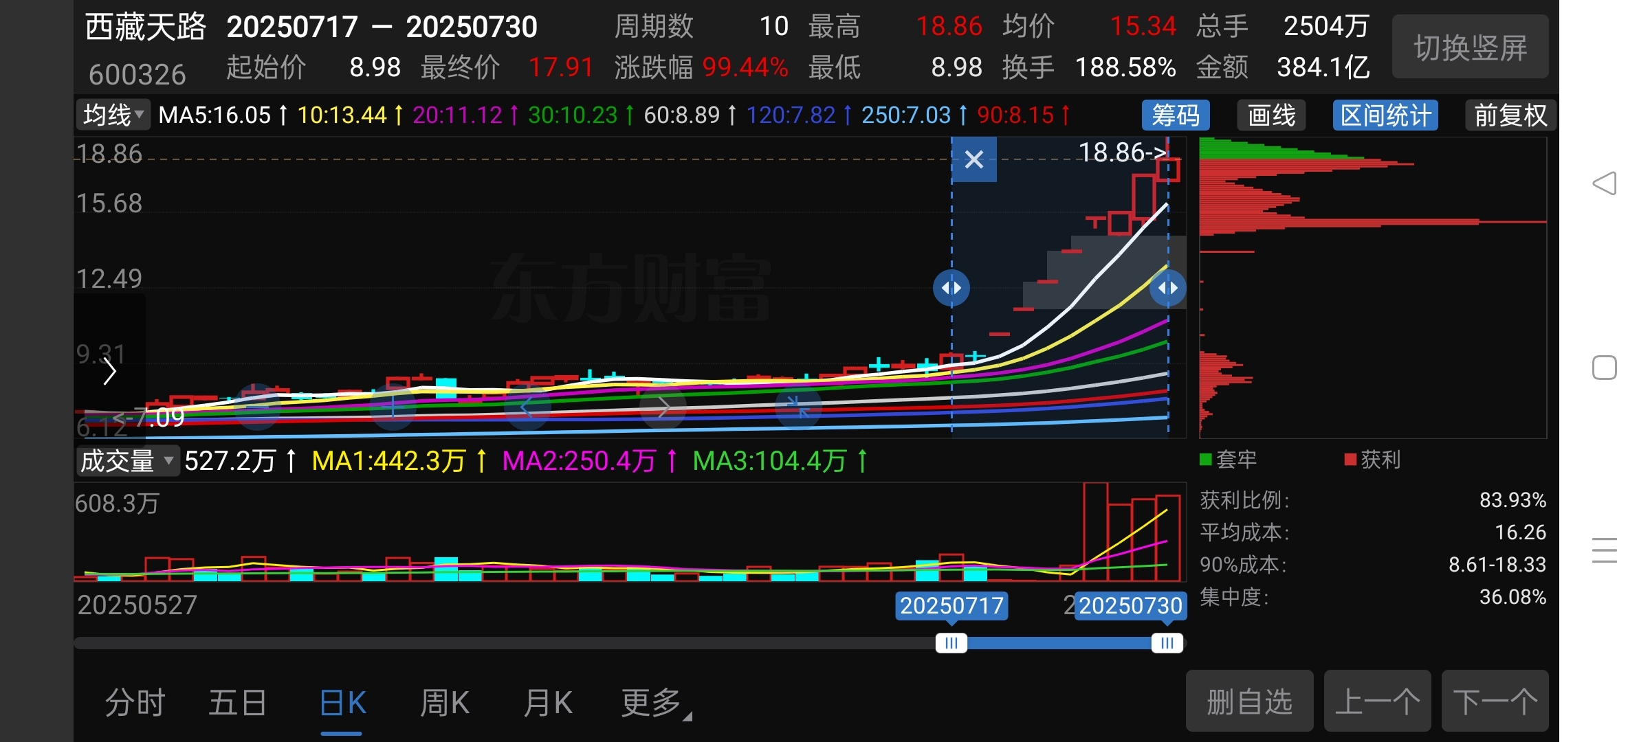The width and height of the screenshot is (1650, 742).
Task: Tap the 平均成本 16.26 row
Action: (x=1373, y=532)
